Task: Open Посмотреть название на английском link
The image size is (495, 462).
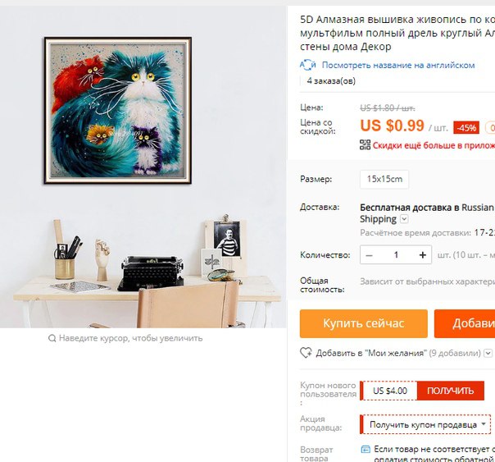Action: [x=398, y=65]
